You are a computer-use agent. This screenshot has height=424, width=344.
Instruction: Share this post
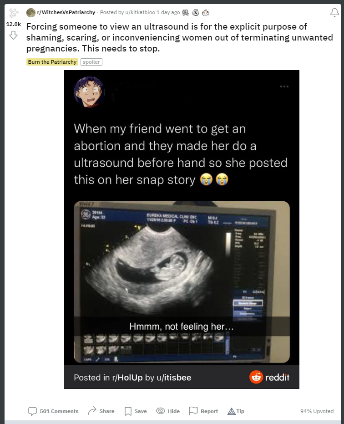(101, 411)
